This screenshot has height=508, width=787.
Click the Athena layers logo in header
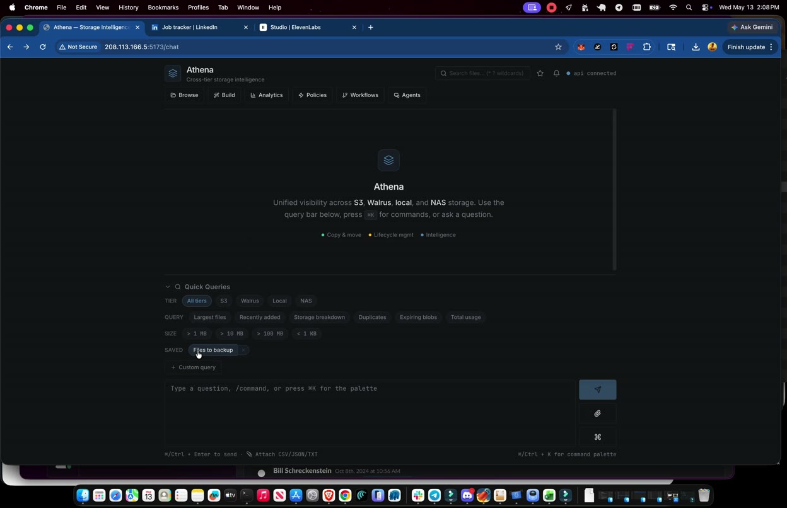(x=173, y=74)
